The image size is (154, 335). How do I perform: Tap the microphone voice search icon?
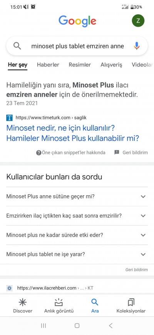click(137, 46)
